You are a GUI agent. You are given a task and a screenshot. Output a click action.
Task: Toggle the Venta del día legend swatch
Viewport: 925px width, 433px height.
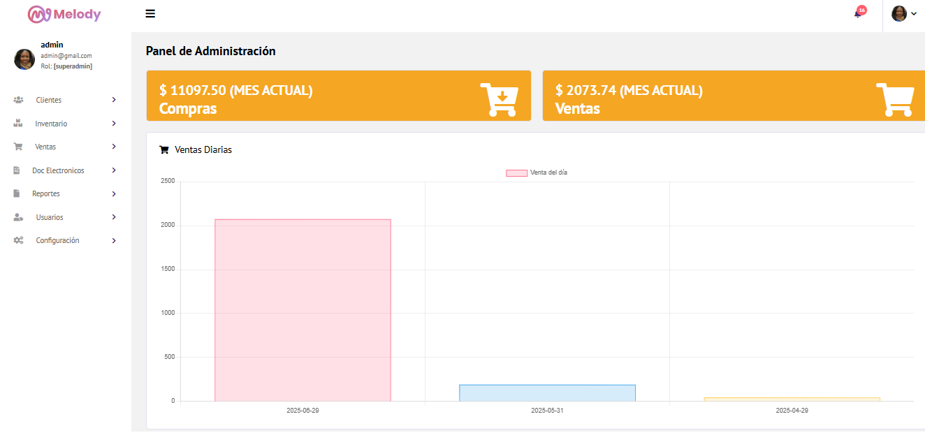pos(516,173)
